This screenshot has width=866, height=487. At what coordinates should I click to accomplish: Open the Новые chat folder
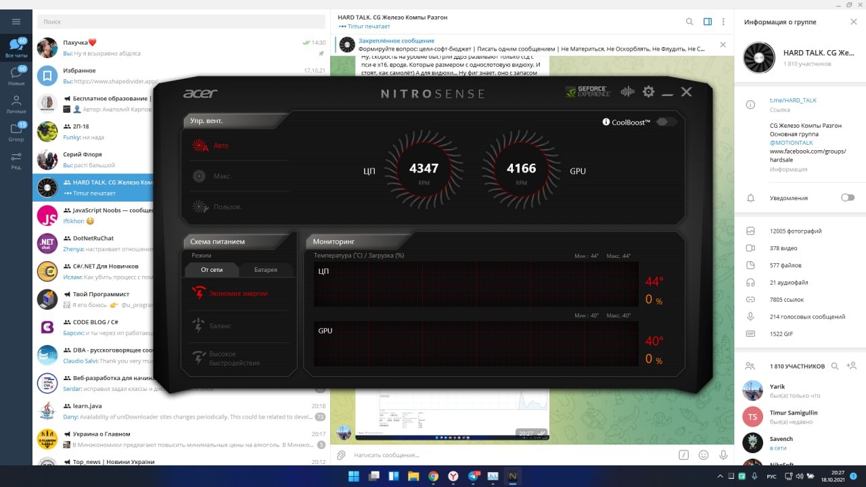16,76
